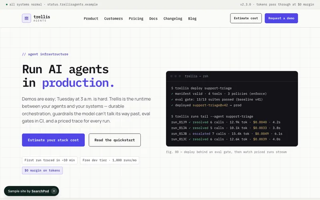Screen dimensions: 320x200
Task: Click the 'v2.3.0' version text
Action: 246,4
